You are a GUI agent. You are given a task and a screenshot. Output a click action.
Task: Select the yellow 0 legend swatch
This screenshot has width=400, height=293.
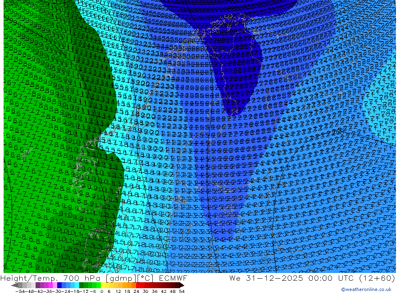point(103,285)
